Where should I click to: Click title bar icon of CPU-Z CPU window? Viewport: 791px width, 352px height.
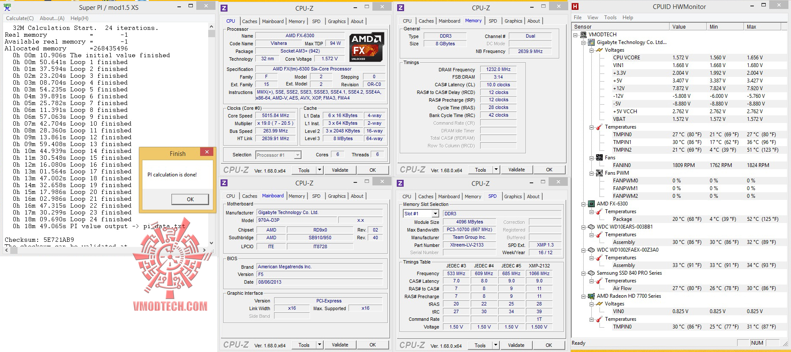(224, 8)
